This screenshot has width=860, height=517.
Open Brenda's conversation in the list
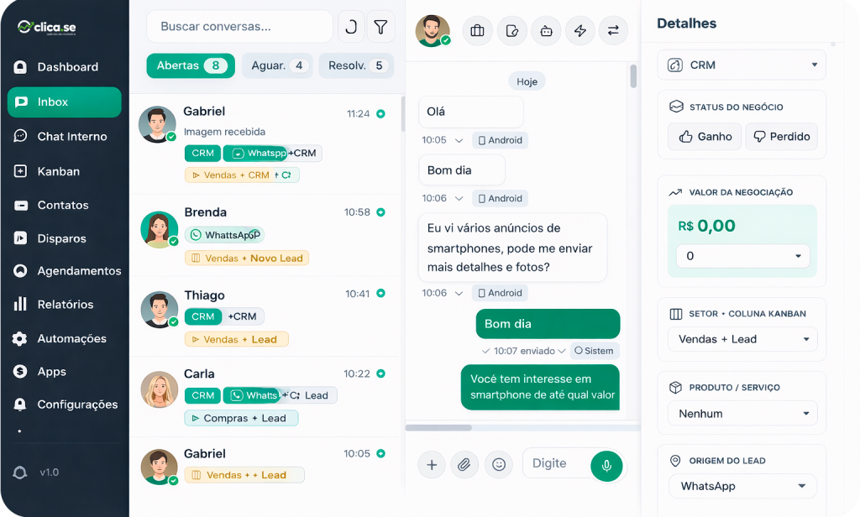click(267, 234)
